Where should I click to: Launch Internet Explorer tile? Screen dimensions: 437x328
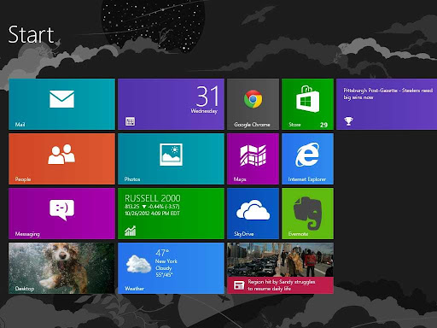coord(307,159)
